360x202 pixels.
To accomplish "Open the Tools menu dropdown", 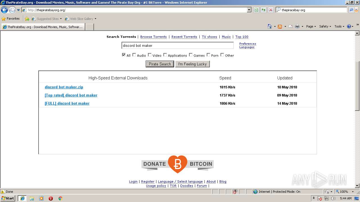I will click(339, 26).
